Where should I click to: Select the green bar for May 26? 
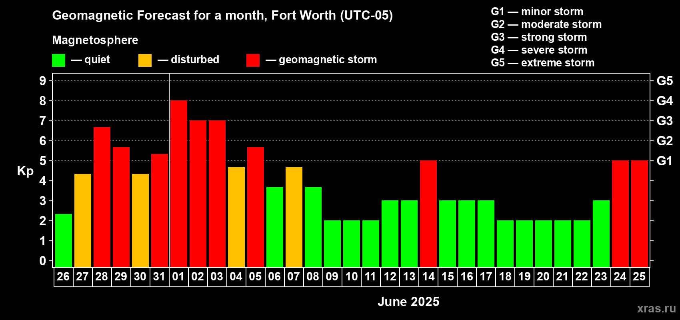64,240
